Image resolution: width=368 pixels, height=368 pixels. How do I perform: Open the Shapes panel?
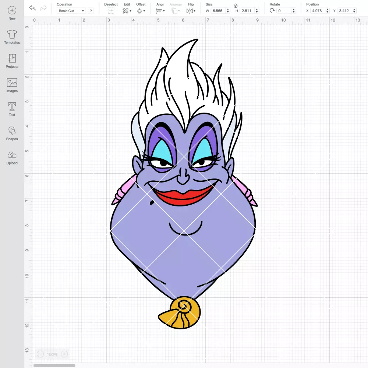[x=12, y=133]
